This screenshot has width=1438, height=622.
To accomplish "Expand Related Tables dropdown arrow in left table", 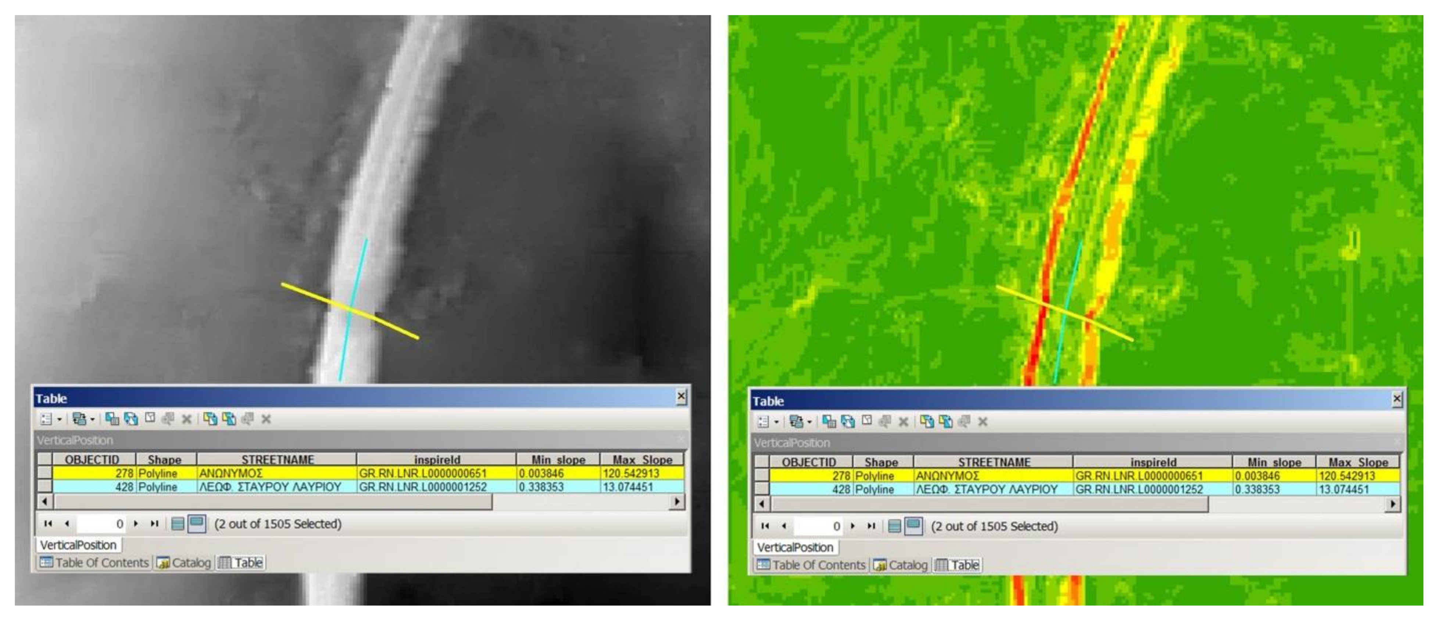I will (93, 419).
